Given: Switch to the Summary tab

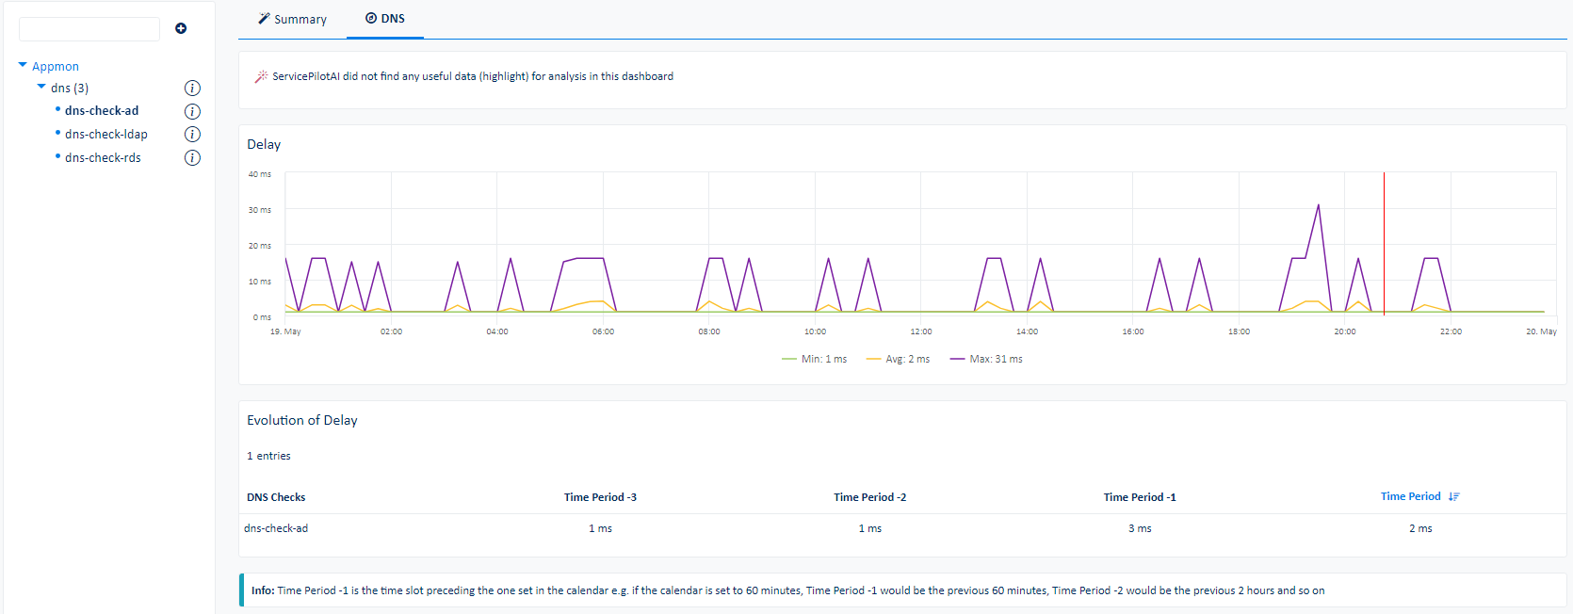Looking at the screenshot, I should pos(292,19).
